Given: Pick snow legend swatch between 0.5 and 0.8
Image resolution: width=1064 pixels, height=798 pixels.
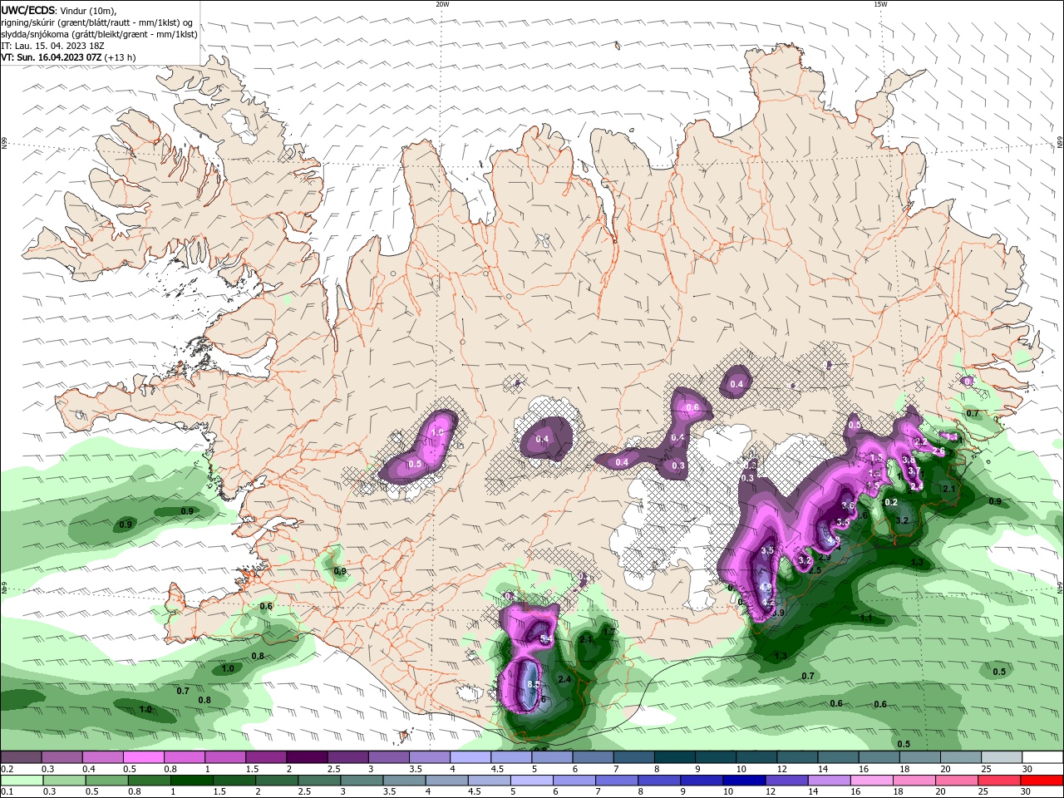Looking at the screenshot, I should [143, 757].
